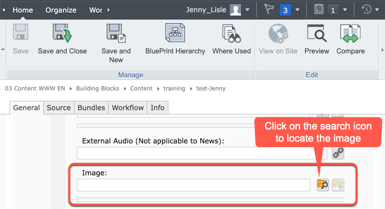Open the clipboard tasks icon
This screenshot has width=385, height=209.
tap(319, 9)
